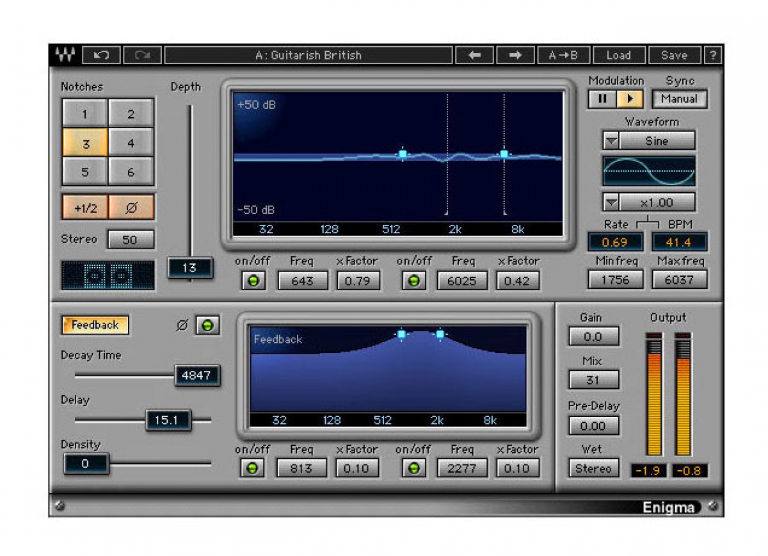
Task: Click the xFactor field beside Freq 2277
Action: pos(517,468)
